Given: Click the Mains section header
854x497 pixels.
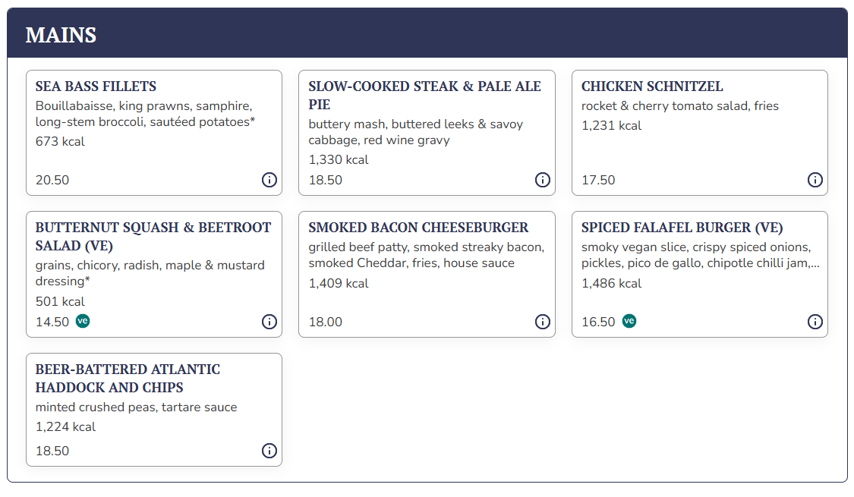Looking at the screenshot, I should tap(61, 35).
